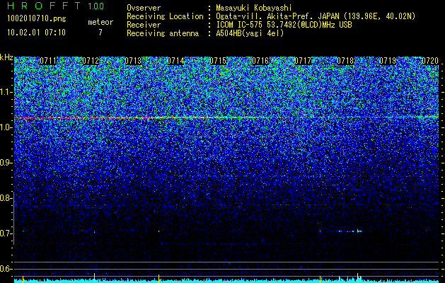The height and width of the screenshot is (283, 445).
Task: Select the file name 1002010710.png
Action: 37,18
